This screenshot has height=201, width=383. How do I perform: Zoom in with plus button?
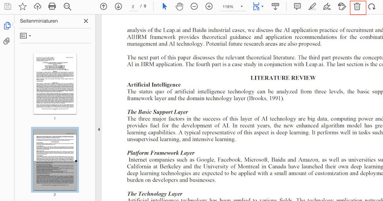[x=209, y=6]
